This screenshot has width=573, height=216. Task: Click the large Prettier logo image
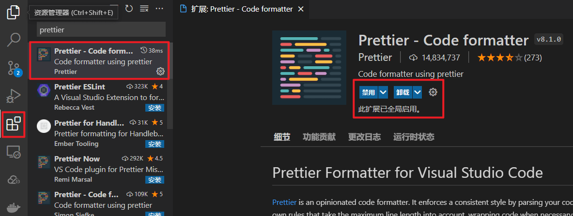[x=309, y=68]
